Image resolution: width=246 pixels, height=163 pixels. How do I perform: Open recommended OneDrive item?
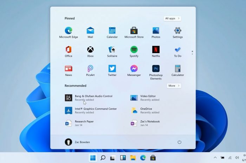(145, 111)
